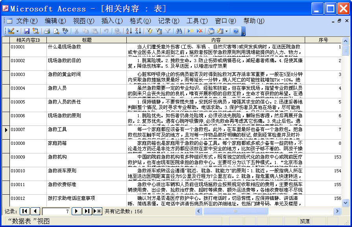Sort records descending Z to A
Image resolution: width=352 pixels, height=227 pixels.
point(138,31)
